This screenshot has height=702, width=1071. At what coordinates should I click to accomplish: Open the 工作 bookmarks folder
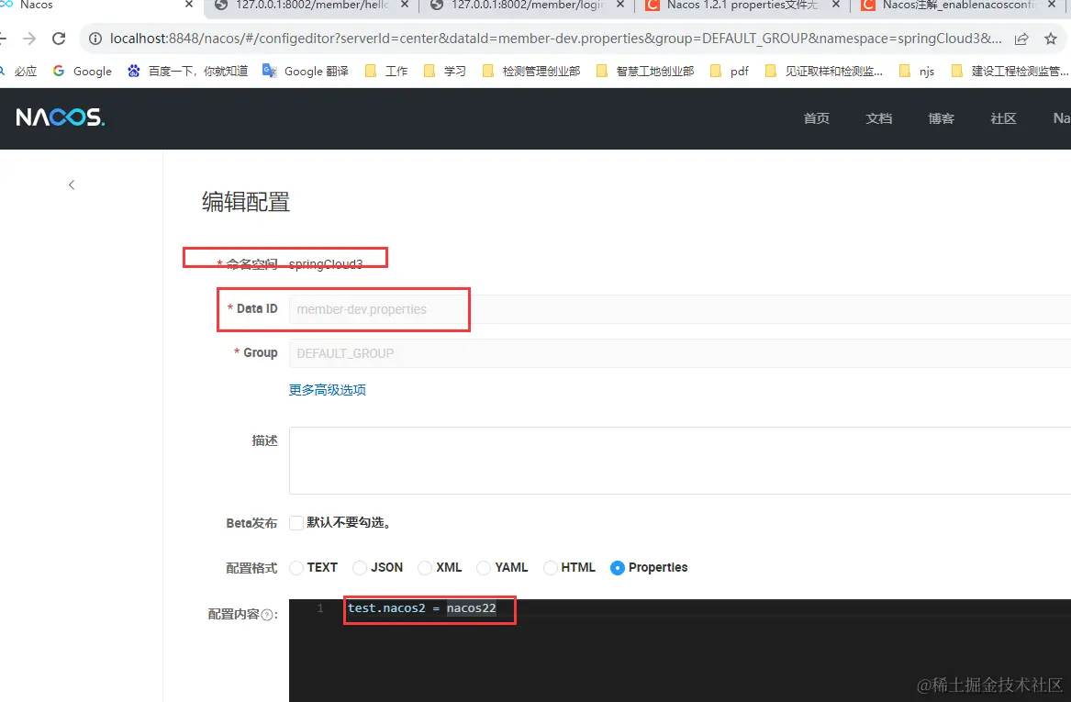click(x=386, y=71)
